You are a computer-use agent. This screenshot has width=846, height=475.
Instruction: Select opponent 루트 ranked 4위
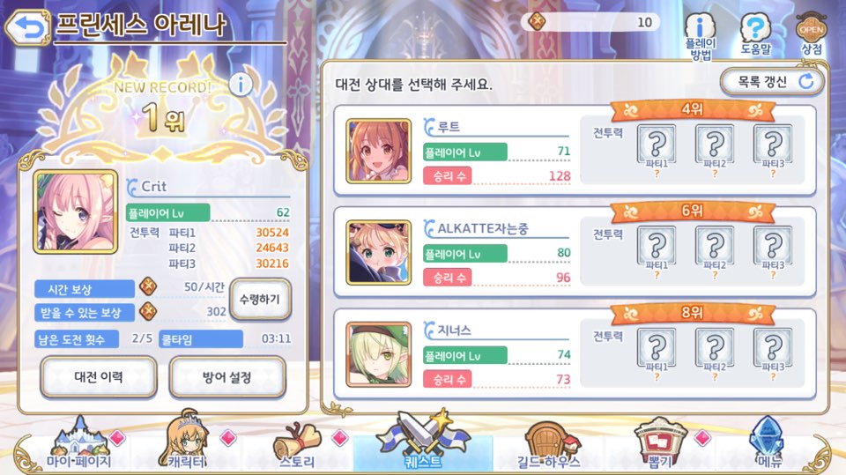pyautogui.click(x=575, y=150)
